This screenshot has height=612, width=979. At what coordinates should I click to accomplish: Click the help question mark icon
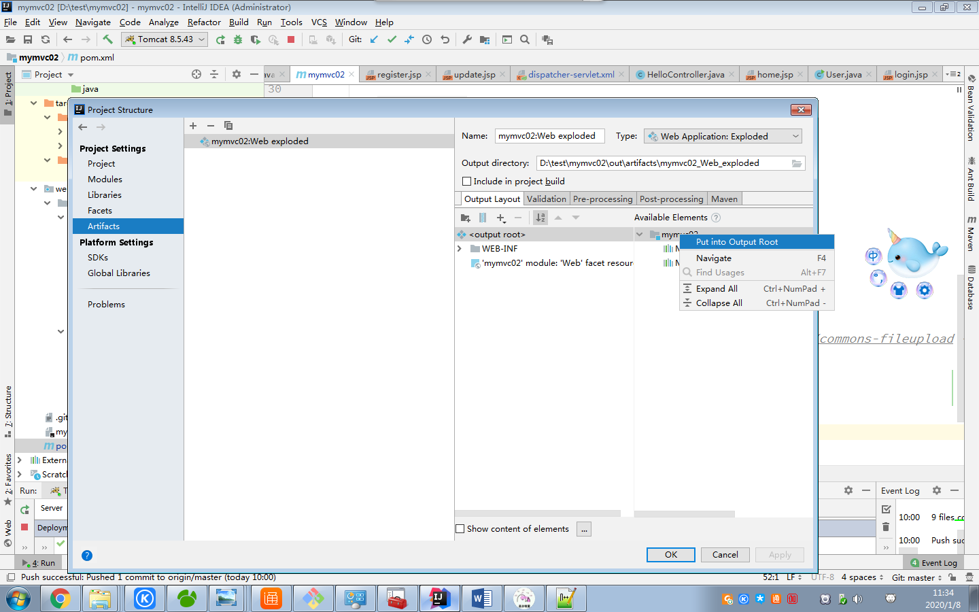(x=87, y=556)
